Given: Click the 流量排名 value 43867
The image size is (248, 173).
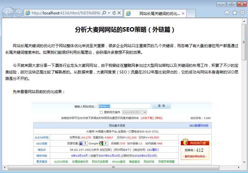Looking at the screenshot, I should click(109, 137).
